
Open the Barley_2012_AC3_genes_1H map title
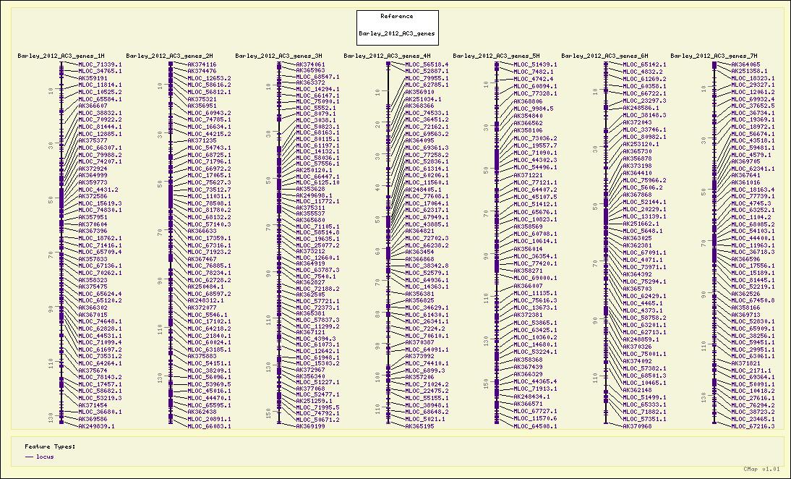point(61,56)
